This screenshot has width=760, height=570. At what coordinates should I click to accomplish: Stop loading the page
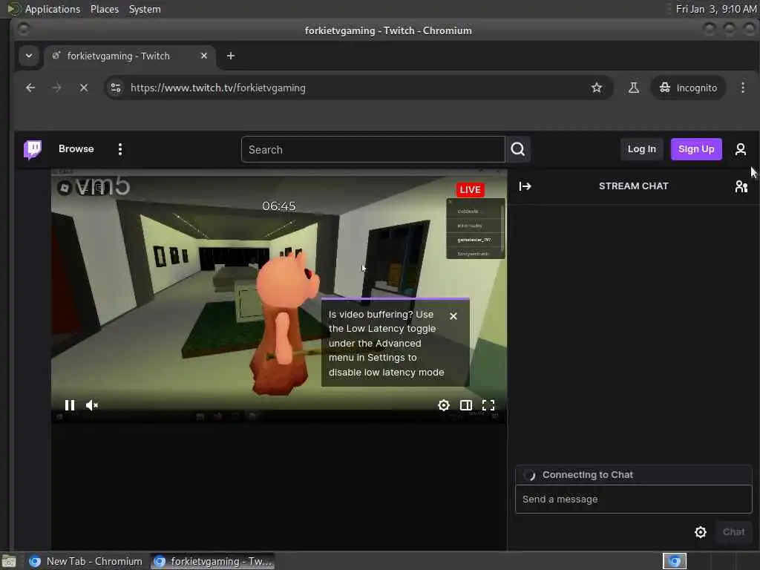[x=84, y=88]
